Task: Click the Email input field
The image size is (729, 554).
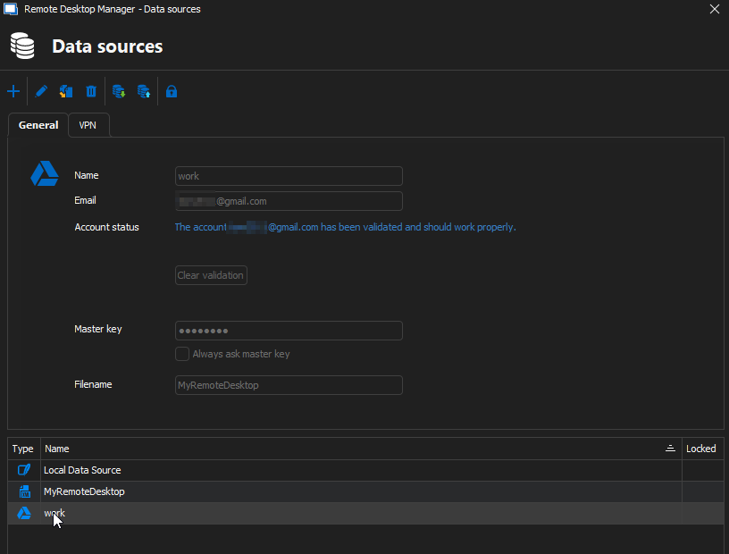Action: click(x=289, y=201)
